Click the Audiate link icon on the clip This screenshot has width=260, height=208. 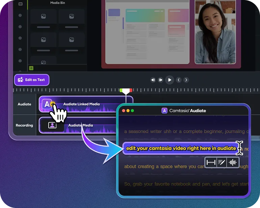coord(53,104)
